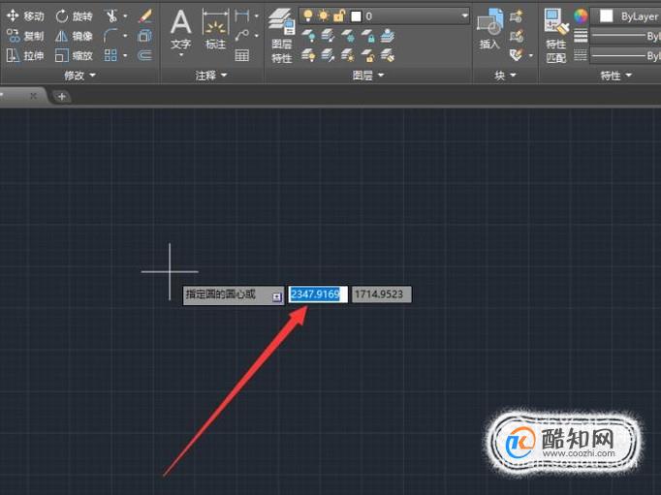The height and width of the screenshot is (495, 661).
Task: Expand the 图层 (Layers) panel
Action: coord(368,76)
